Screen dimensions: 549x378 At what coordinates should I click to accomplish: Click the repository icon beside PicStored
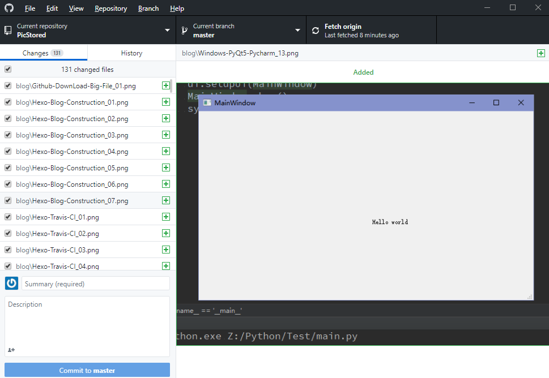coord(8,31)
